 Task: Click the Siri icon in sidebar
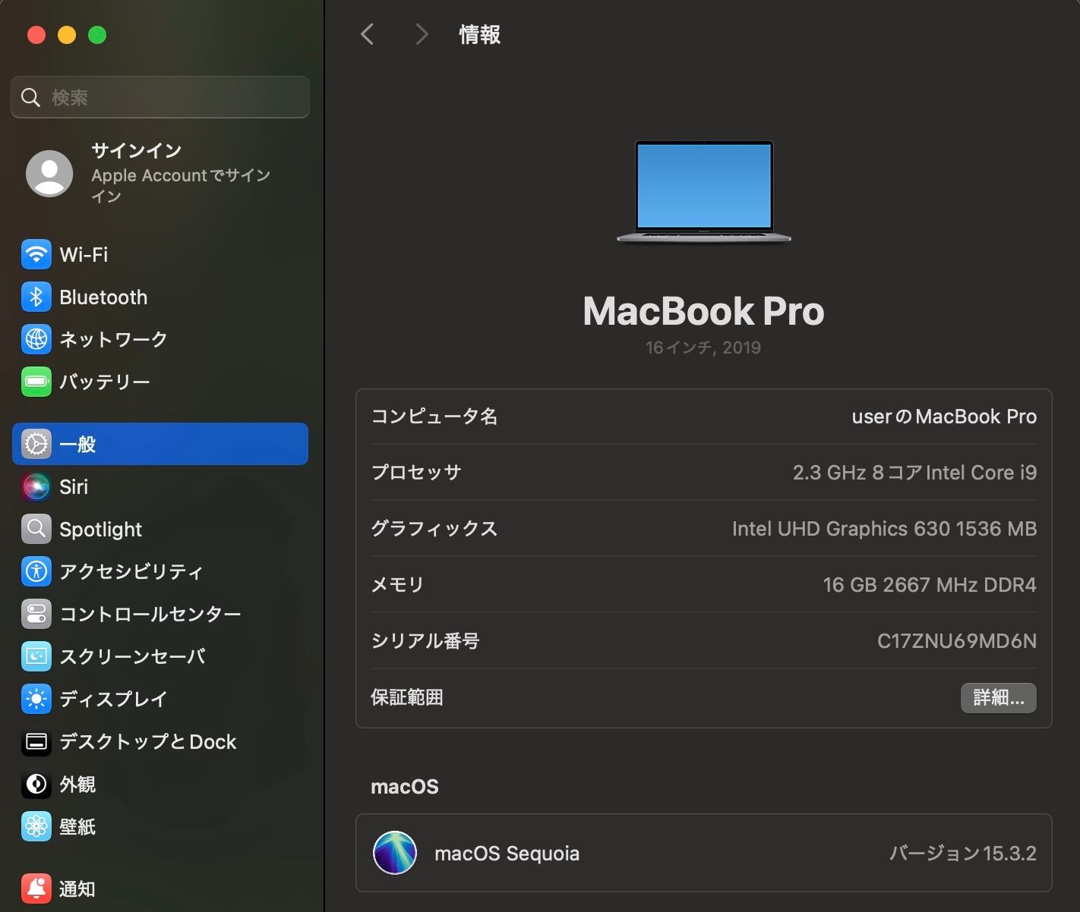click(36, 486)
